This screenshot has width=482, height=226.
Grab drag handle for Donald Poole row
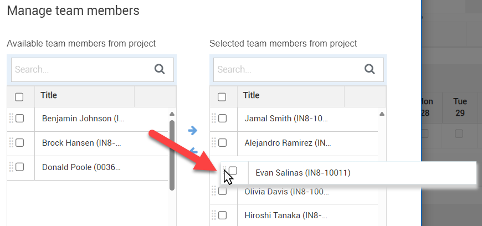[x=11, y=167]
